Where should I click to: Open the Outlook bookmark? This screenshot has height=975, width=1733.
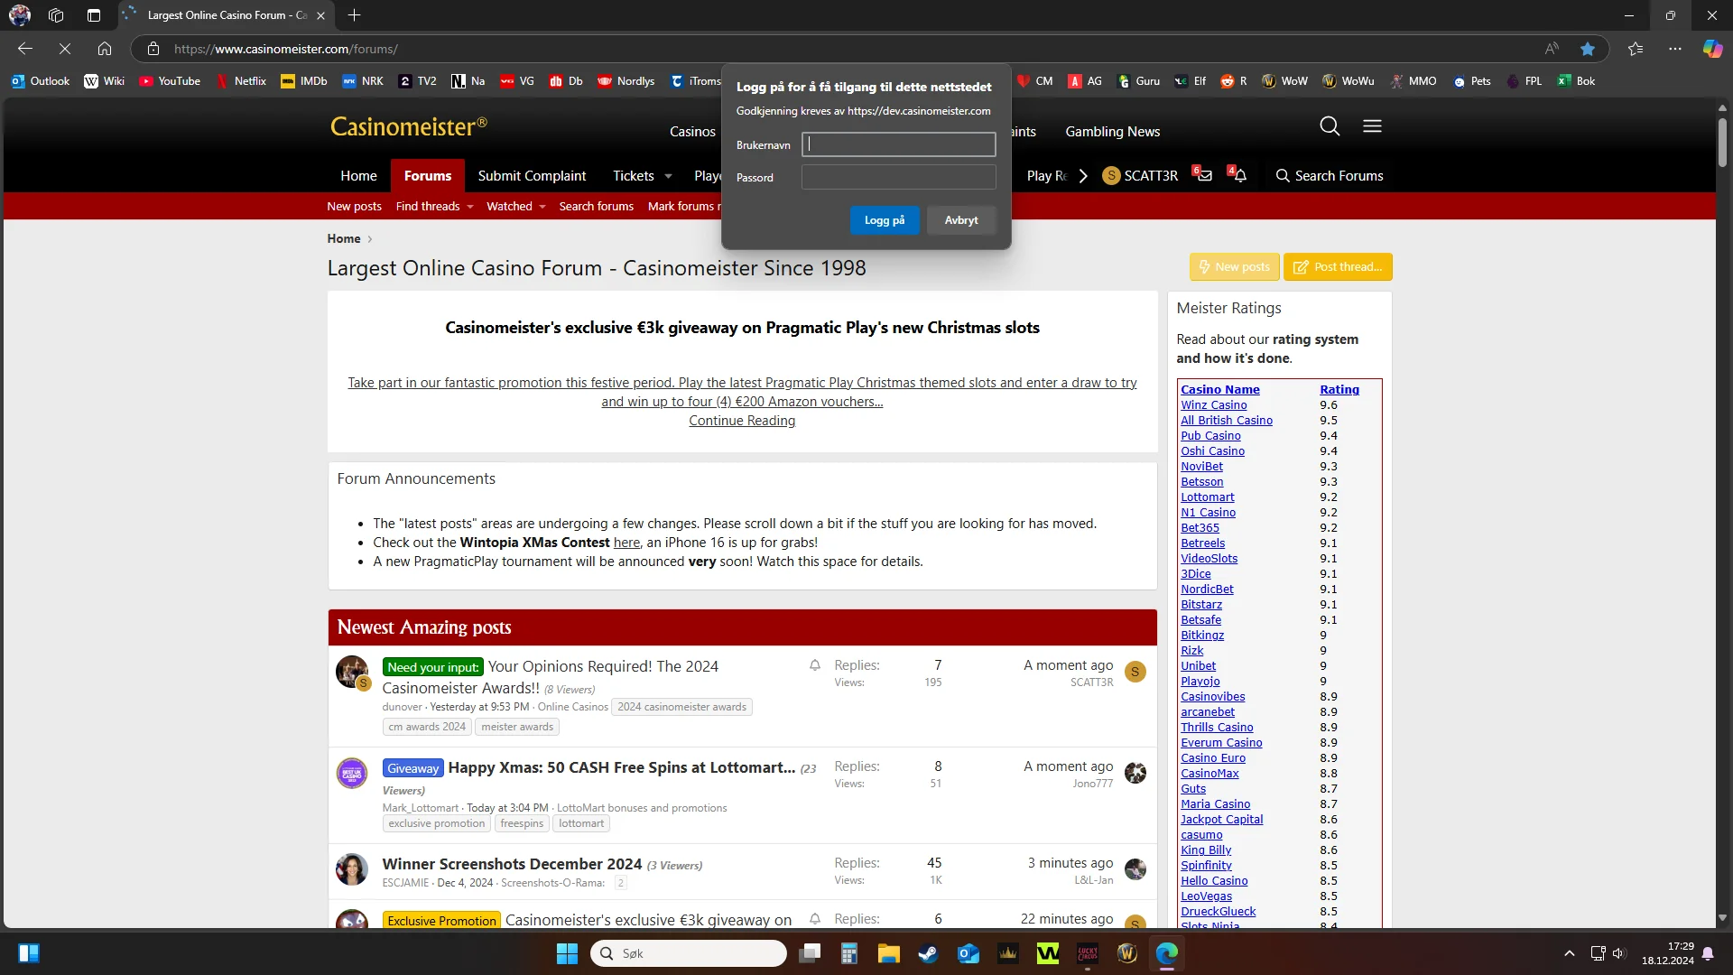coord(41,81)
